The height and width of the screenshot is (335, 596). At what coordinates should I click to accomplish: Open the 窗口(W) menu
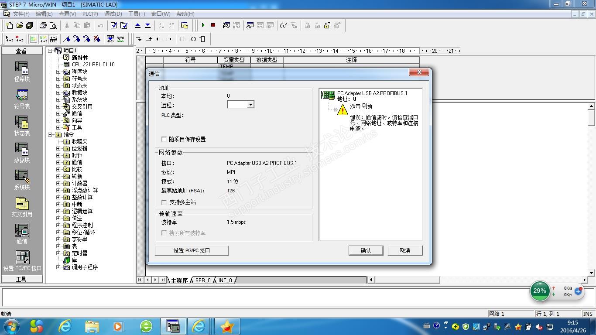tap(161, 14)
